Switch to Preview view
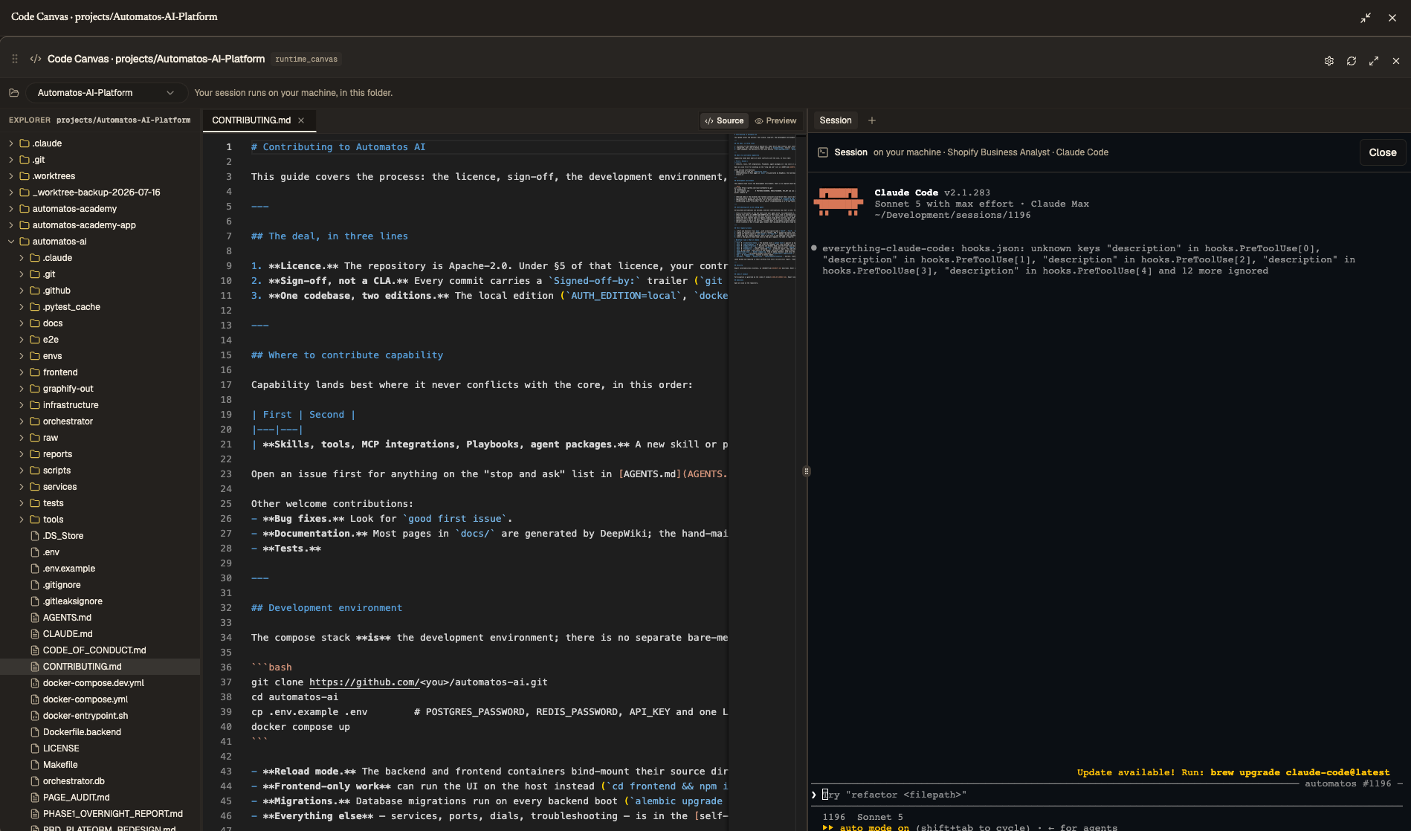The height and width of the screenshot is (831, 1411). [775, 120]
